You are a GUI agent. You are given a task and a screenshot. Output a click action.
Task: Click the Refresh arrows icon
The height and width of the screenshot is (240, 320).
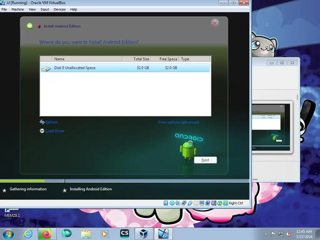coord(42,122)
